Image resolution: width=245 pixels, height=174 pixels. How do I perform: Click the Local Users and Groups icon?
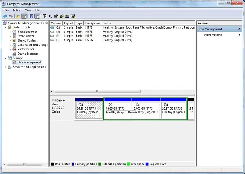(15, 45)
